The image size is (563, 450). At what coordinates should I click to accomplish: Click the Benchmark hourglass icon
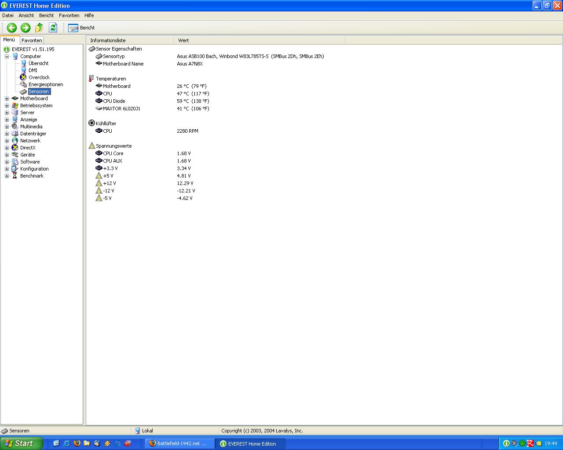(15, 176)
